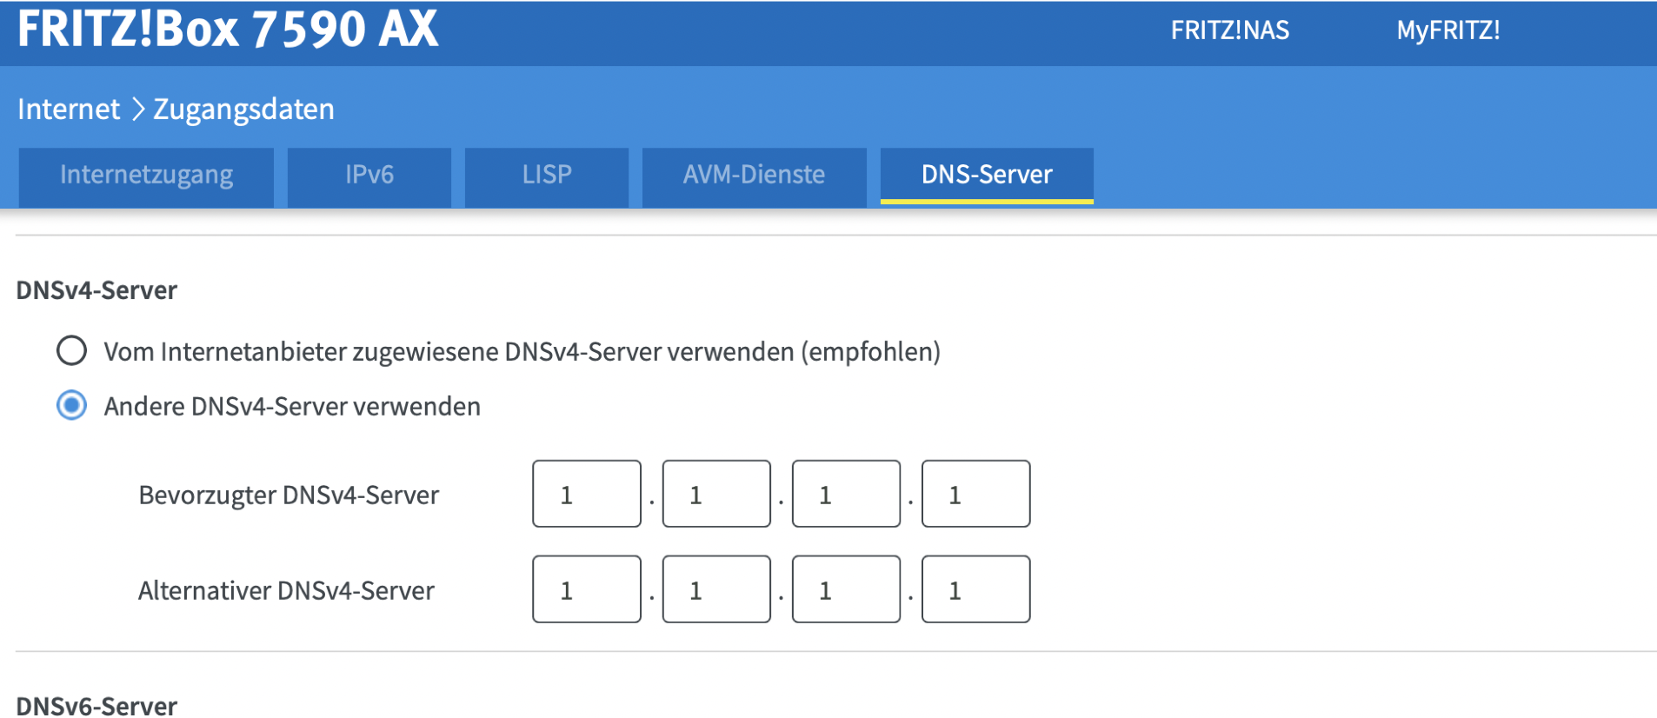Switch to the Internetzugang tab
Screen dimensions: 1657x718
pyautogui.click(x=146, y=176)
